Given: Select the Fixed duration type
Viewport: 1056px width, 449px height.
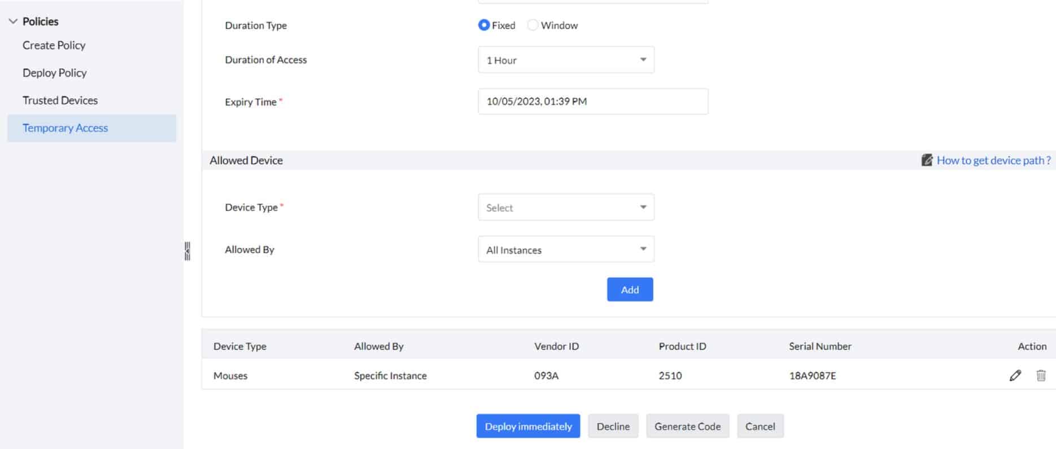Looking at the screenshot, I should pos(484,25).
